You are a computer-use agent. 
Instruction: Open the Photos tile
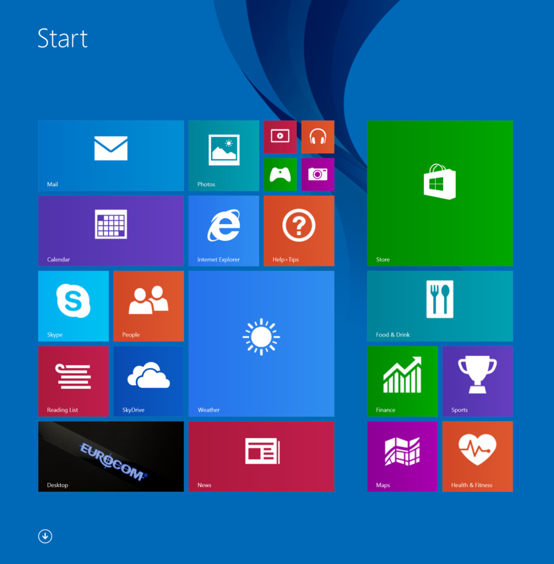[224, 156]
